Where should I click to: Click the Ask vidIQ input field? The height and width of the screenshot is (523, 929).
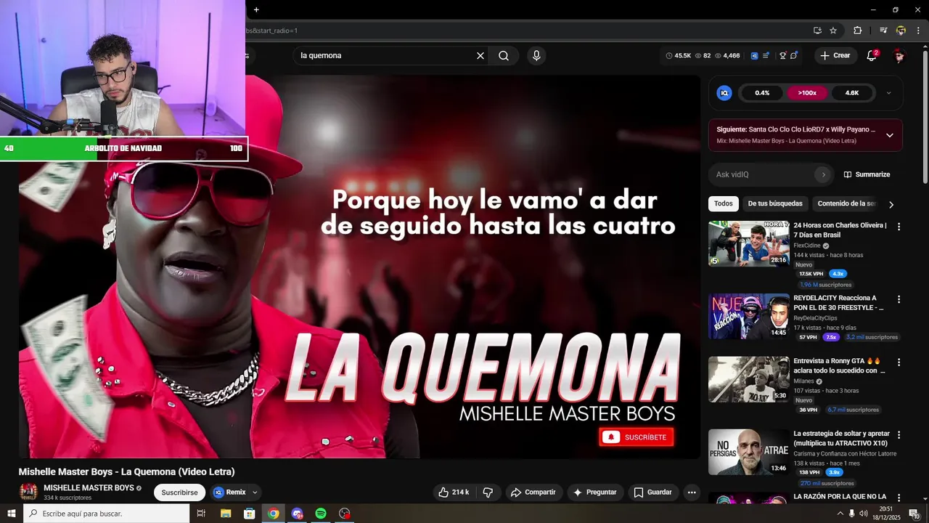point(763,174)
